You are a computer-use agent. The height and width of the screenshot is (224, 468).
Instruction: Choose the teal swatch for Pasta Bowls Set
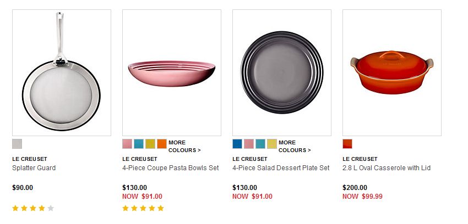click(139, 144)
